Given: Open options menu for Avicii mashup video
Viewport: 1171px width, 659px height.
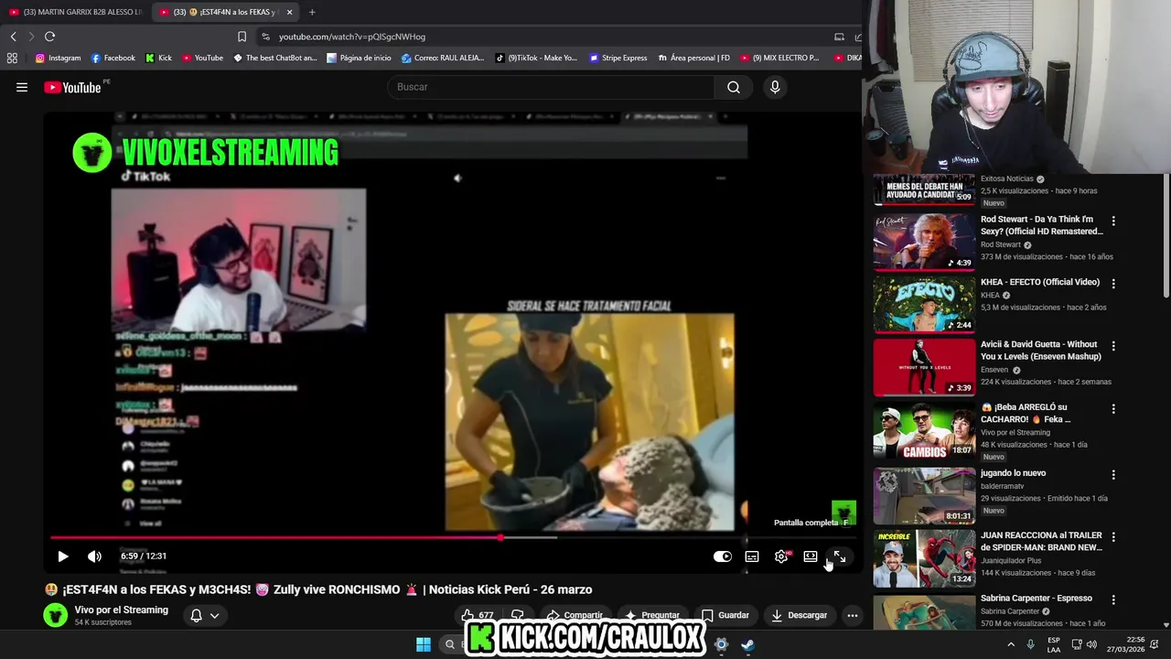Looking at the screenshot, I should click(x=1113, y=346).
